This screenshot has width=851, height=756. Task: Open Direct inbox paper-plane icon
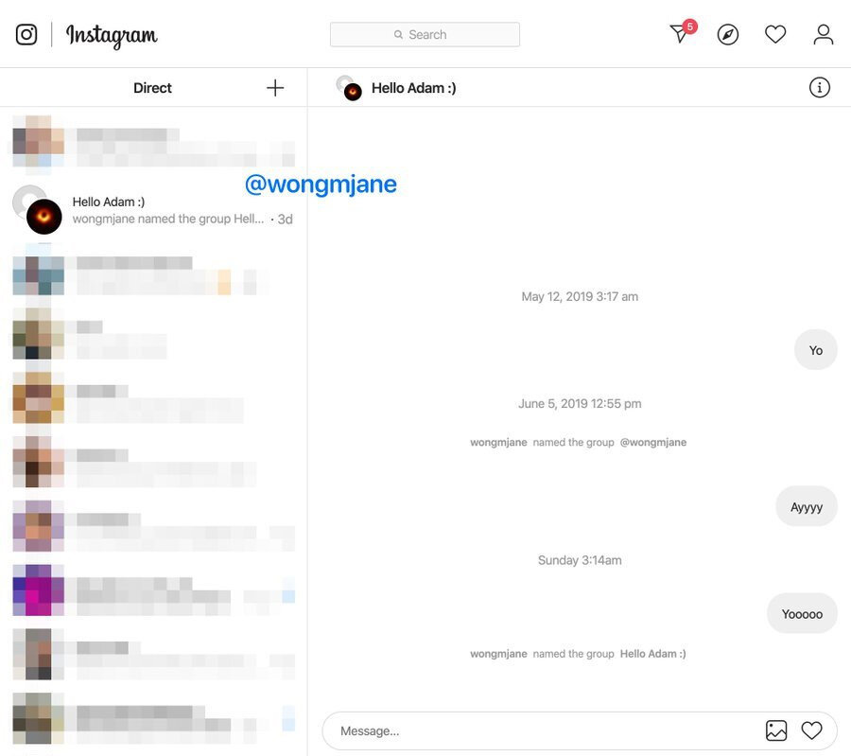(x=682, y=33)
